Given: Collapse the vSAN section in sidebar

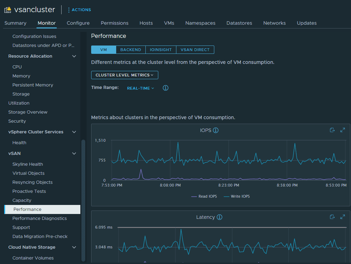Looking at the screenshot, I should [x=74, y=154].
